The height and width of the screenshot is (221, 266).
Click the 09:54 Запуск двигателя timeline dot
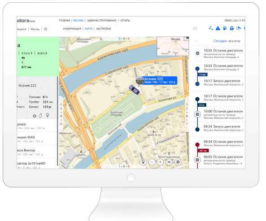coord(197,130)
